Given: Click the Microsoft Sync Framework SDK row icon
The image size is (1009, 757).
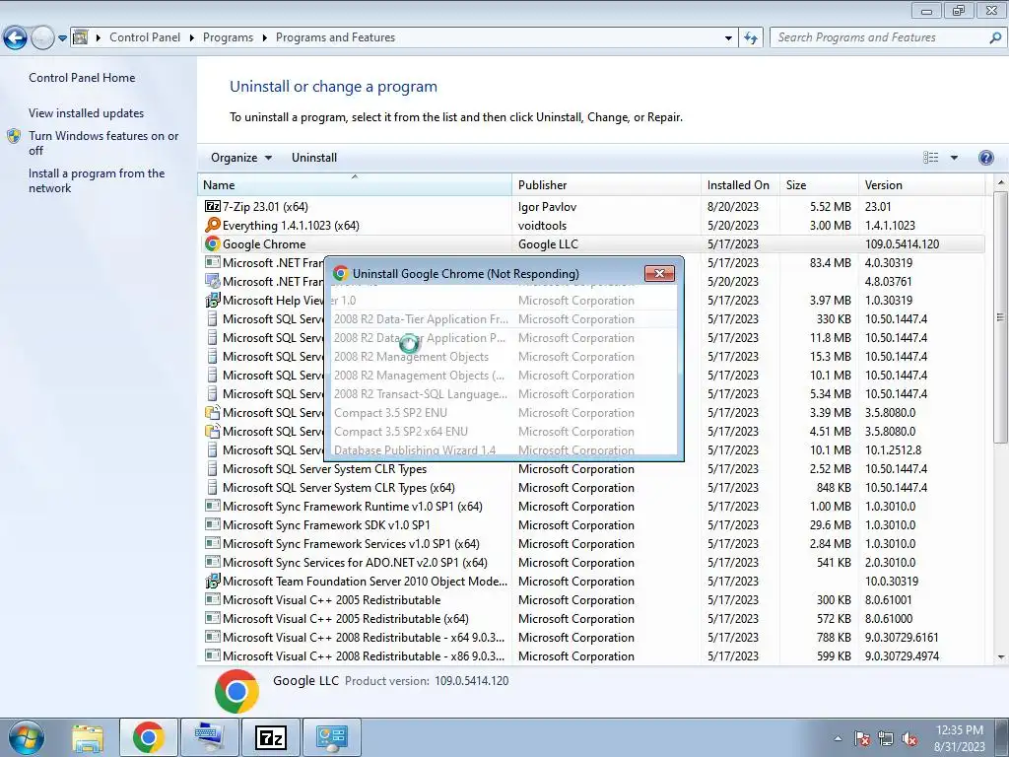Looking at the screenshot, I should [213, 524].
